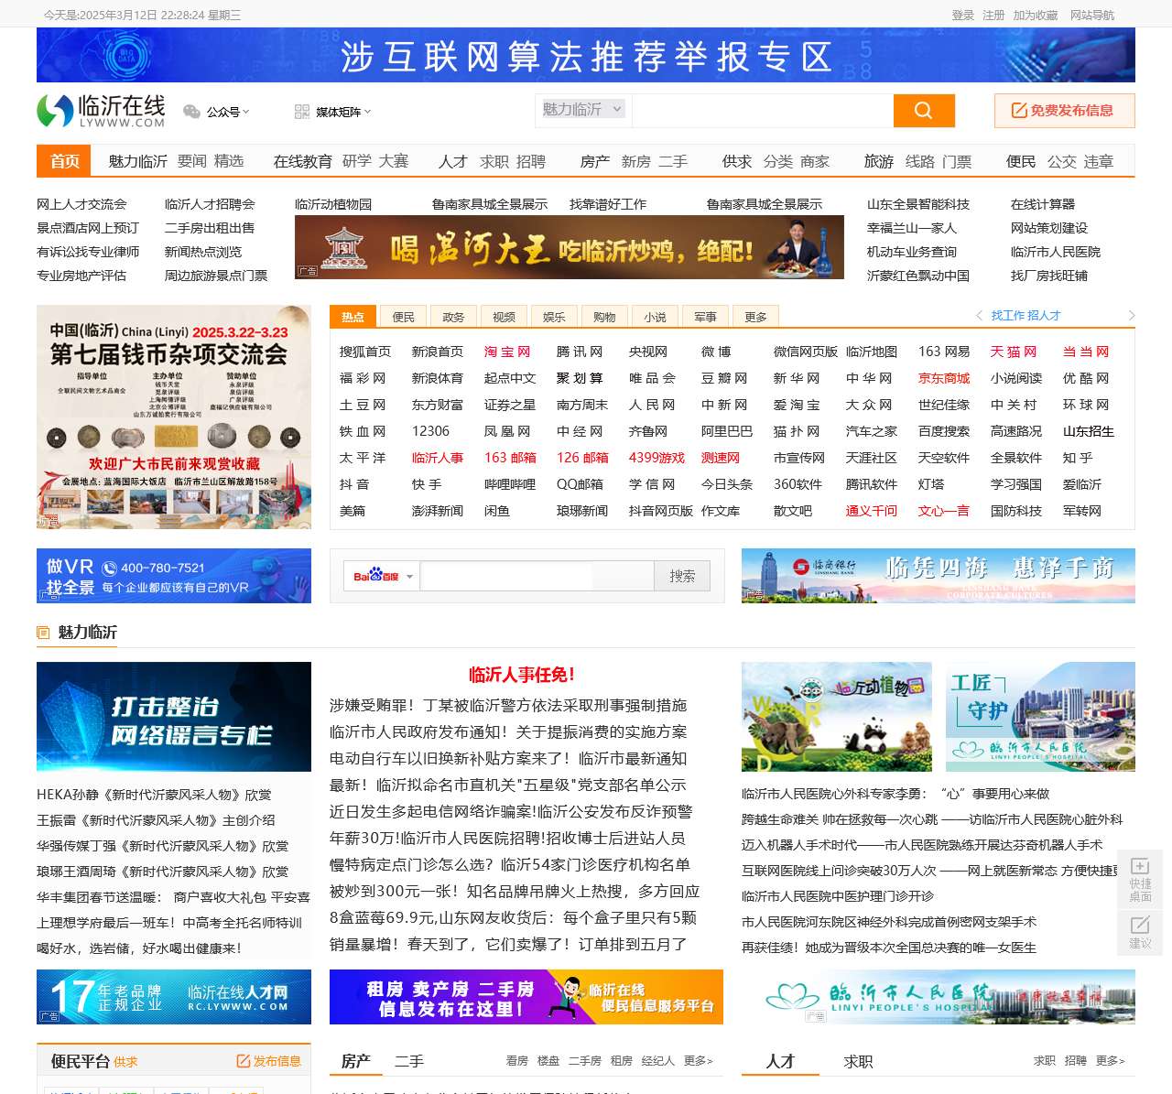Open the 文心一言 link

[944, 511]
